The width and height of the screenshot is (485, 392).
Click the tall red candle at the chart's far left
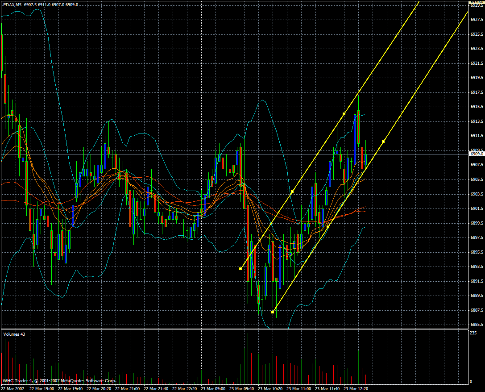click(x=2, y=54)
